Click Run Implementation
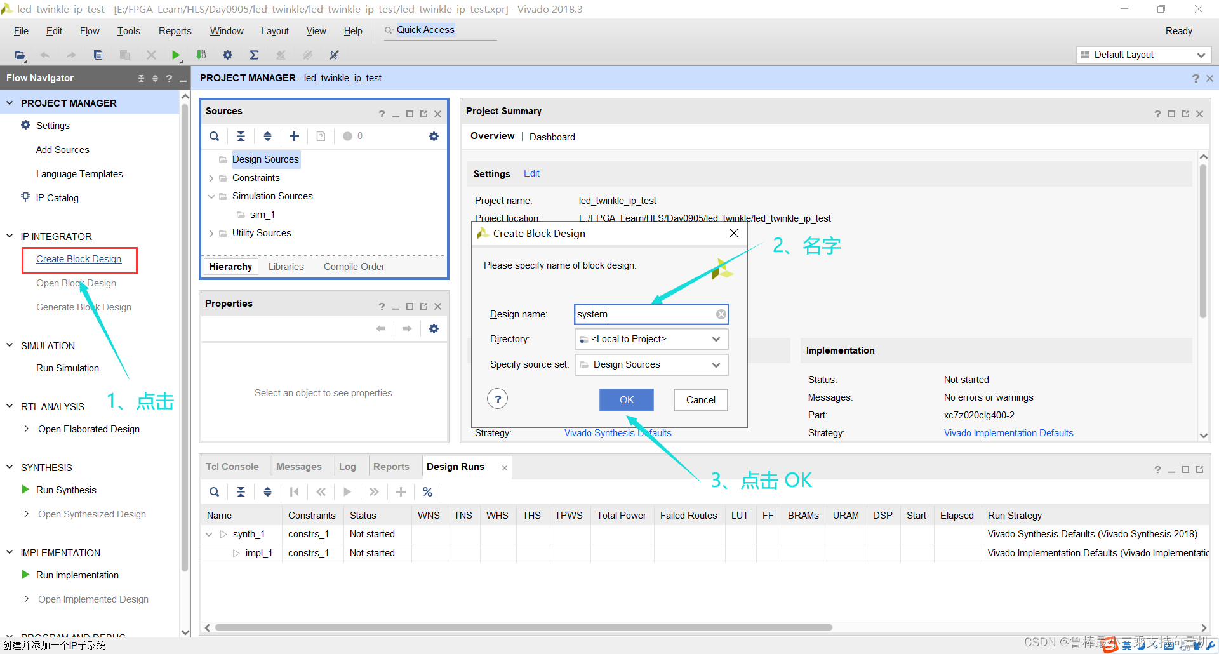This screenshot has width=1219, height=654. point(77,575)
